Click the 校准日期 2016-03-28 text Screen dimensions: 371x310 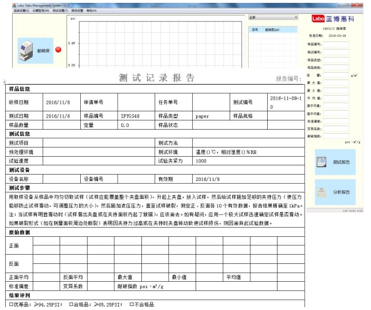(x=328, y=36)
